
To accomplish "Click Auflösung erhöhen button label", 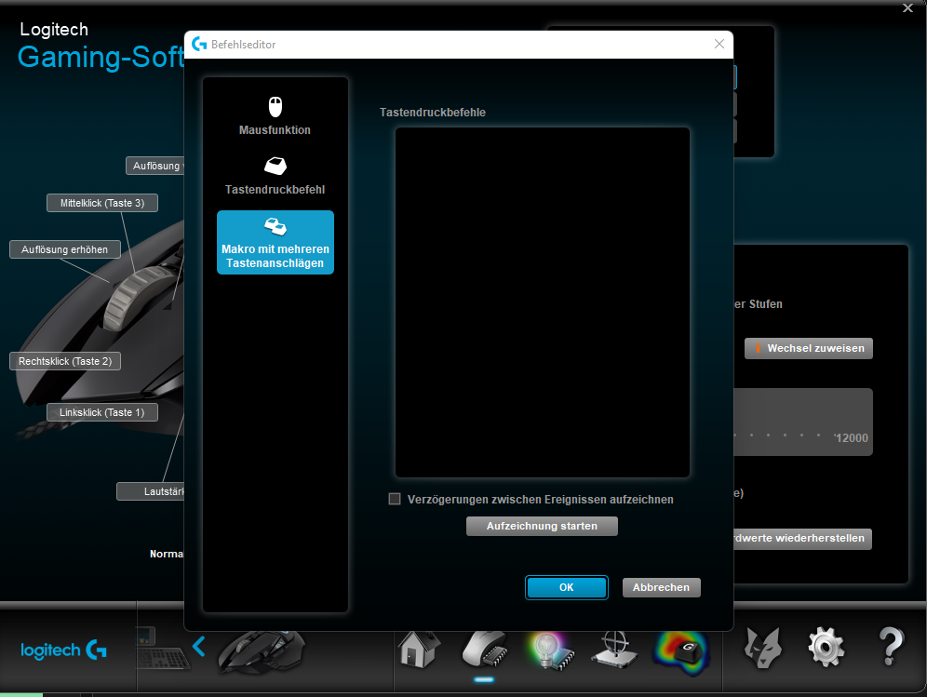I will tap(65, 249).
